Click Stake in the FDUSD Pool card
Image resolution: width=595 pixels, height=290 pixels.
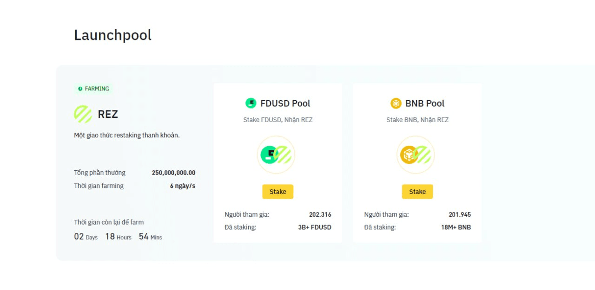click(x=278, y=192)
